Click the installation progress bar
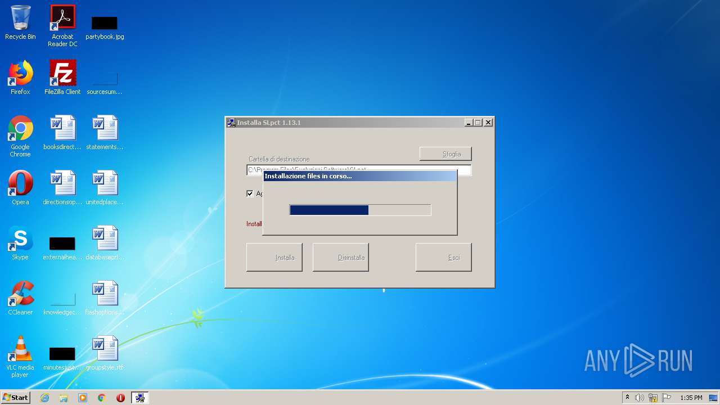This screenshot has width=720, height=405. point(360,210)
